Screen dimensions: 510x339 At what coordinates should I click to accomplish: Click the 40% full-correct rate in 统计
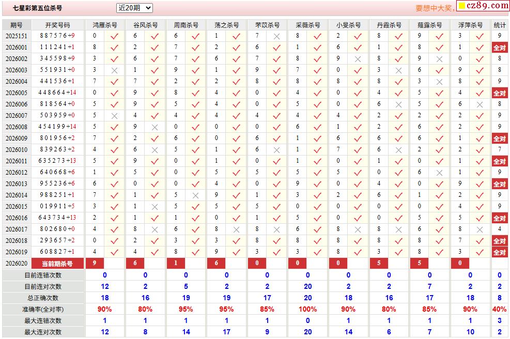pyautogui.click(x=499, y=309)
